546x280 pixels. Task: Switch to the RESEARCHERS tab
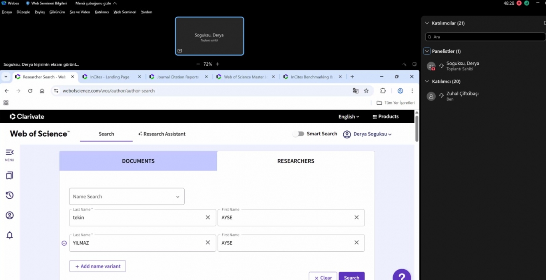pos(296,161)
